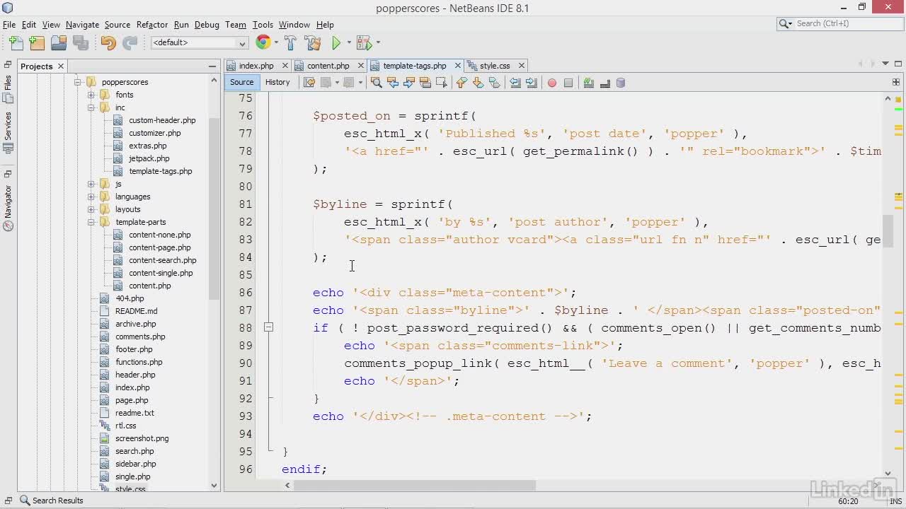Open the browser selector dropdown arrow
This screenshot has width=906, height=509.
[x=276, y=43]
